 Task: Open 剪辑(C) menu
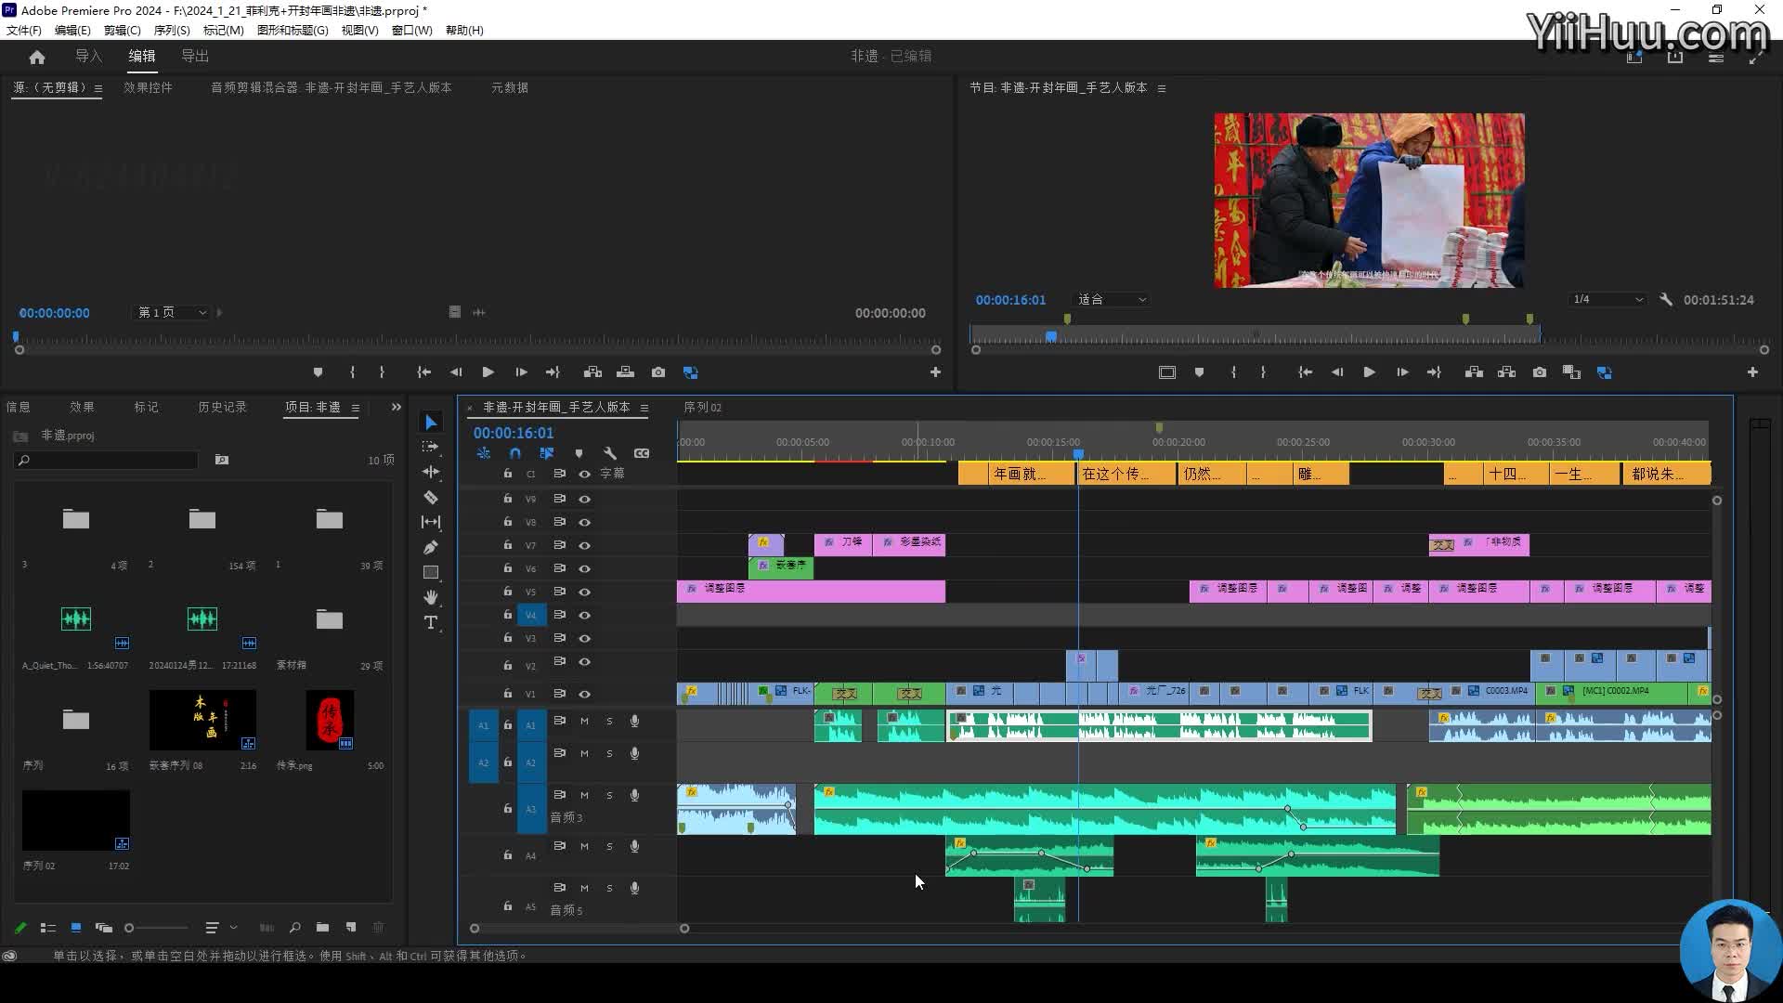pyautogui.click(x=122, y=31)
